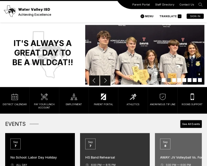This screenshot has width=207, height=166.
Task: Click See All Events button
Action: pyautogui.click(x=191, y=124)
